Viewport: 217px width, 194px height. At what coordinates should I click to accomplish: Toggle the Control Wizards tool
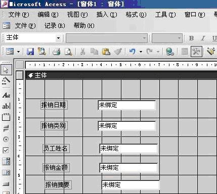(x=6, y=81)
